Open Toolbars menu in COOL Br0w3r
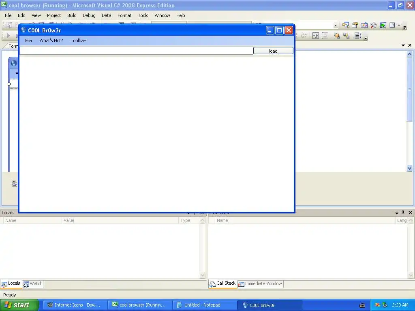The width and height of the screenshot is (415, 311). tap(79, 40)
